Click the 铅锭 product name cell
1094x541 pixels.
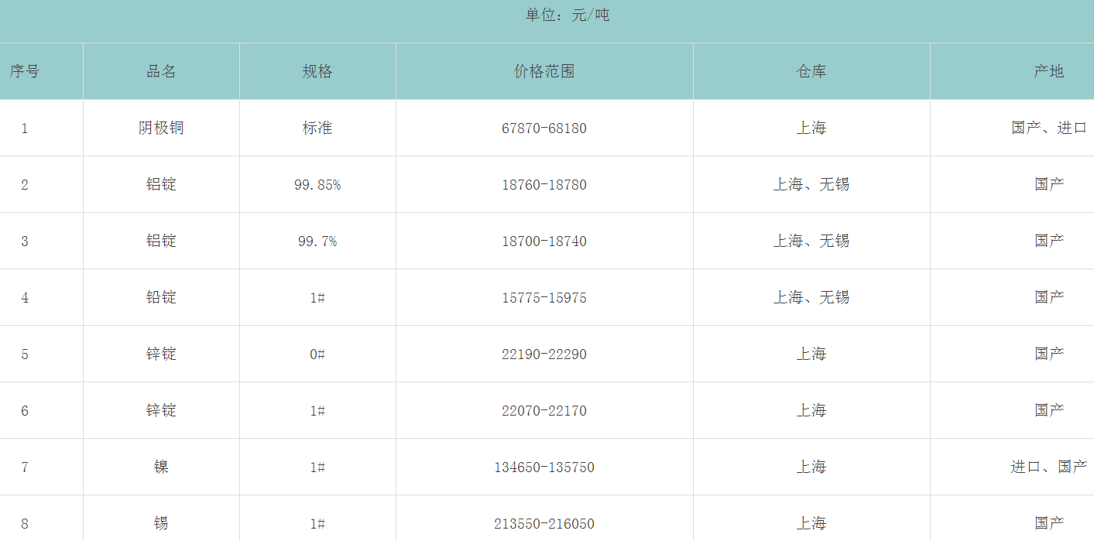pos(161,297)
